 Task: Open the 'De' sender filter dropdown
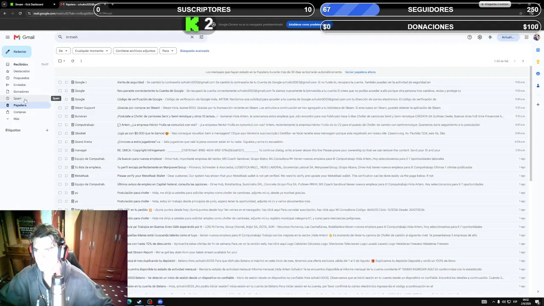63,51
